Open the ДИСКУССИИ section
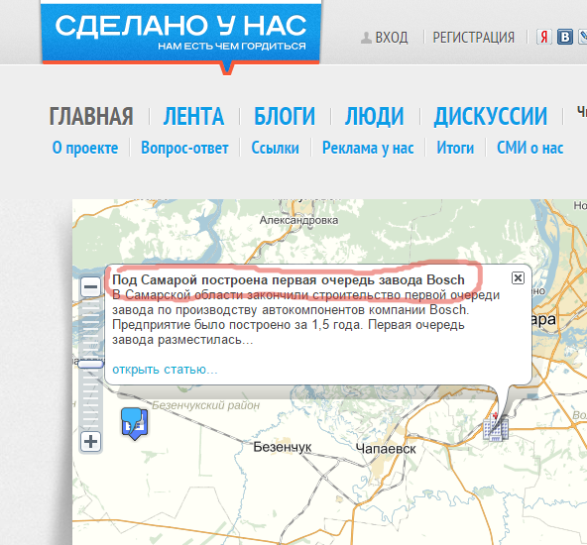Viewport: 587px width, 545px height. click(491, 116)
